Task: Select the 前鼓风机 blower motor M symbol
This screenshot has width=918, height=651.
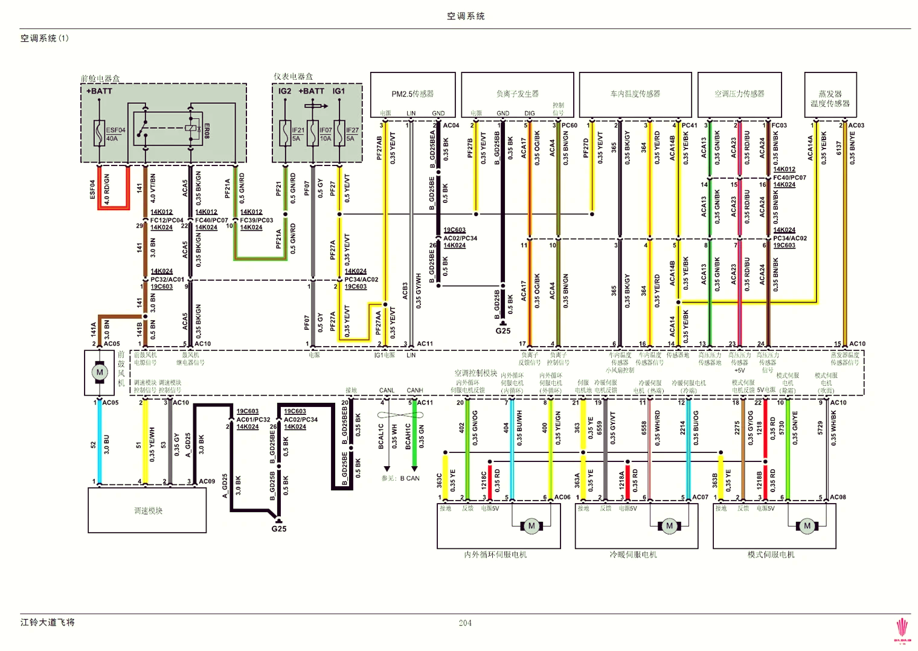Action: [x=100, y=372]
